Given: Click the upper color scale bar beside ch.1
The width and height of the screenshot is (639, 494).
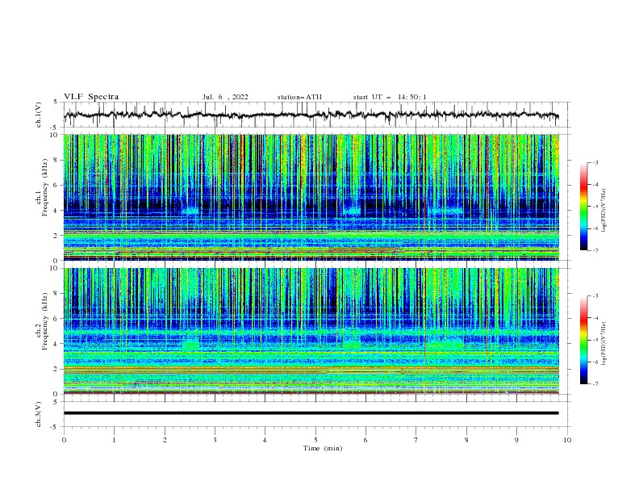Looking at the screenshot, I should point(583,207).
